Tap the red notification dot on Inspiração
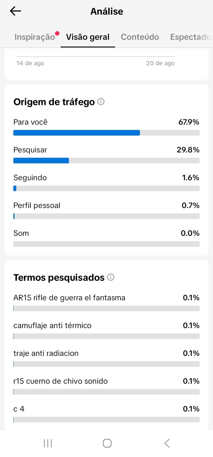This screenshot has width=213, height=457. tap(57, 33)
